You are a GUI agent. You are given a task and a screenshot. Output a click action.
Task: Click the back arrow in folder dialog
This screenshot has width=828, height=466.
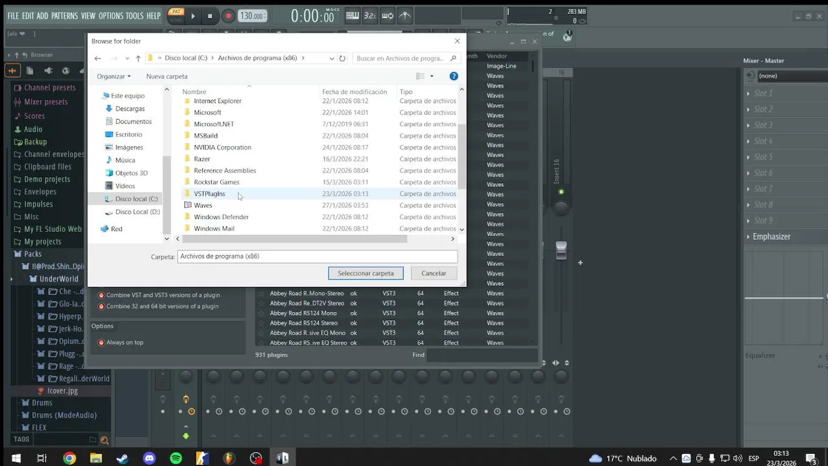point(98,58)
